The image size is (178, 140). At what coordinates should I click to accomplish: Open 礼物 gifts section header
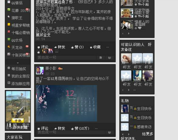click(125, 101)
